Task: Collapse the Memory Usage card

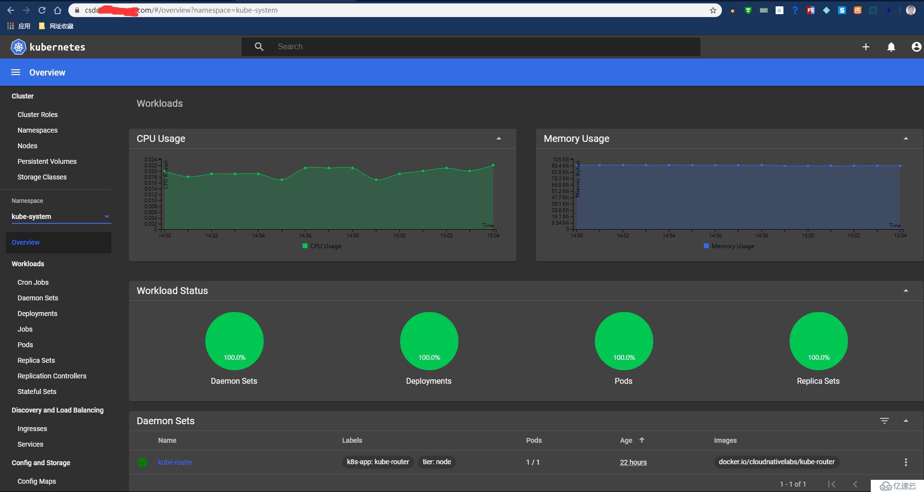Action: click(x=906, y=138)
